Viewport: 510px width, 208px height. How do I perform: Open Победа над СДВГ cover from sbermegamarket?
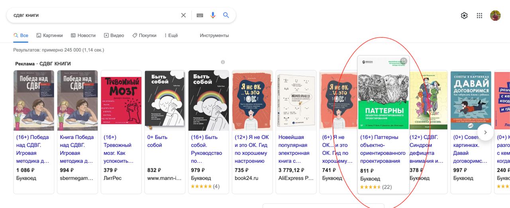pyautogui.click(x=77, y=100)
